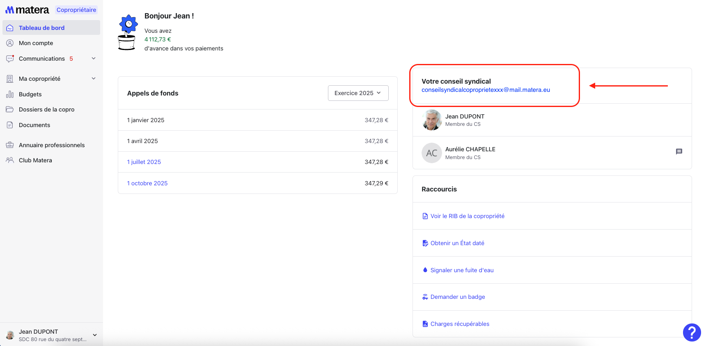Open the Documents menu item
The height and width of the screenshot is (346, 706).
(x=34, y=125)
